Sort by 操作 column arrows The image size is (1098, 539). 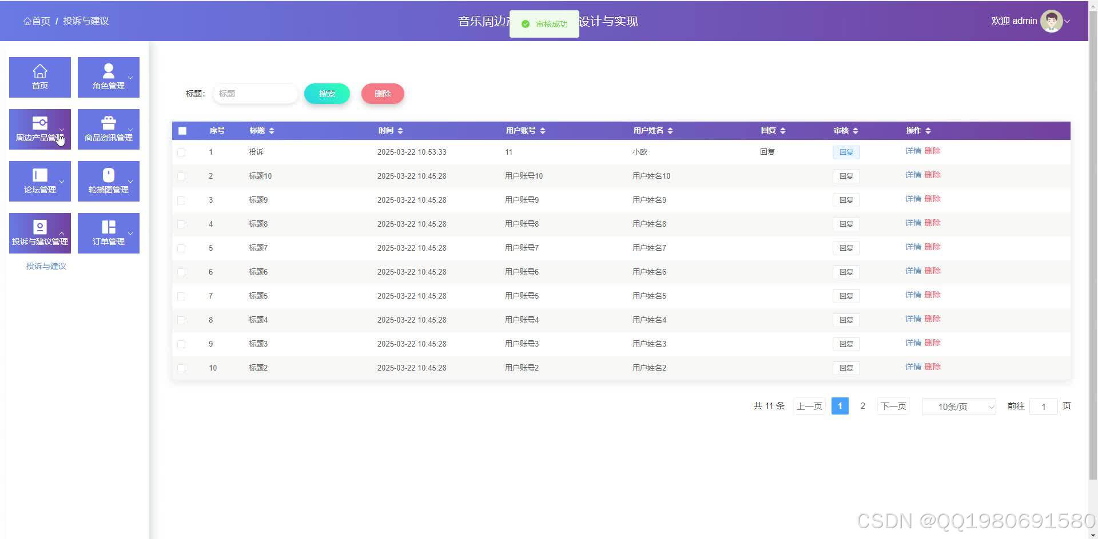coord(928,131)
